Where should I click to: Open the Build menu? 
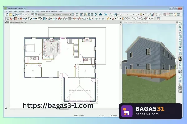click(x=16, y=11)
